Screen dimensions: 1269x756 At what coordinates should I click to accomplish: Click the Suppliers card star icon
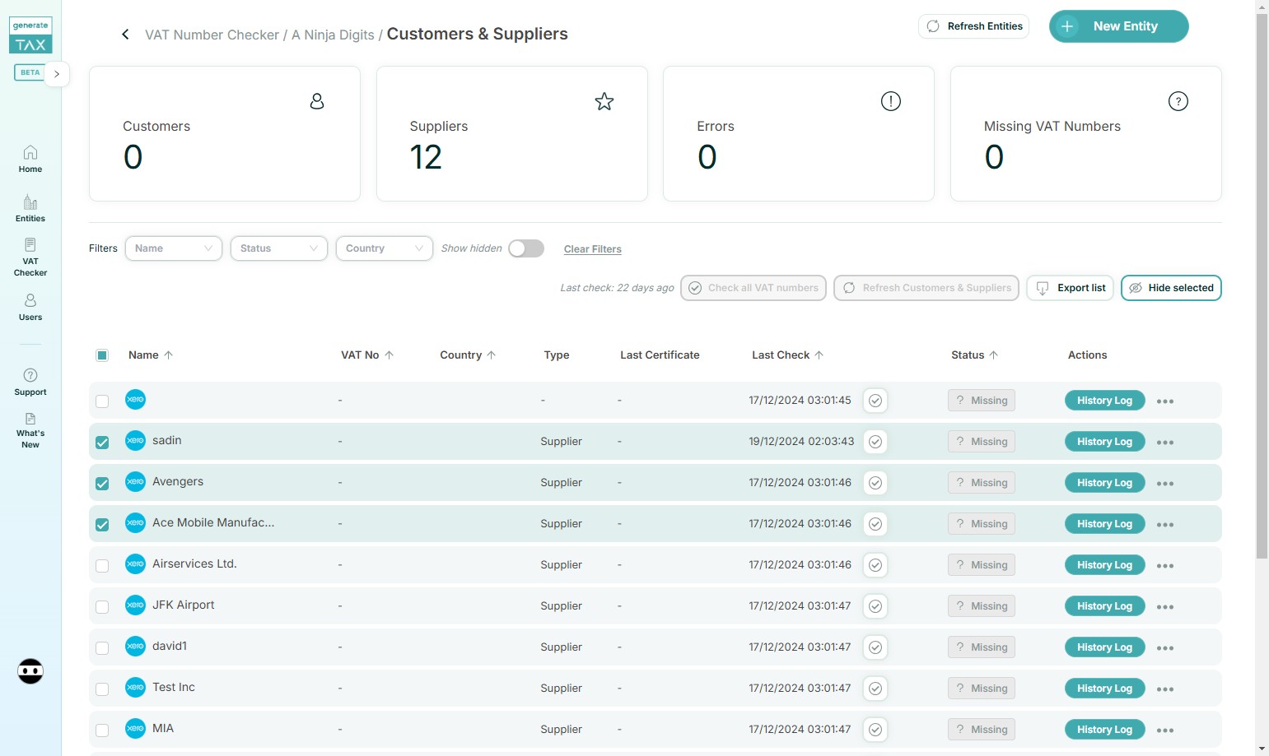604,101
